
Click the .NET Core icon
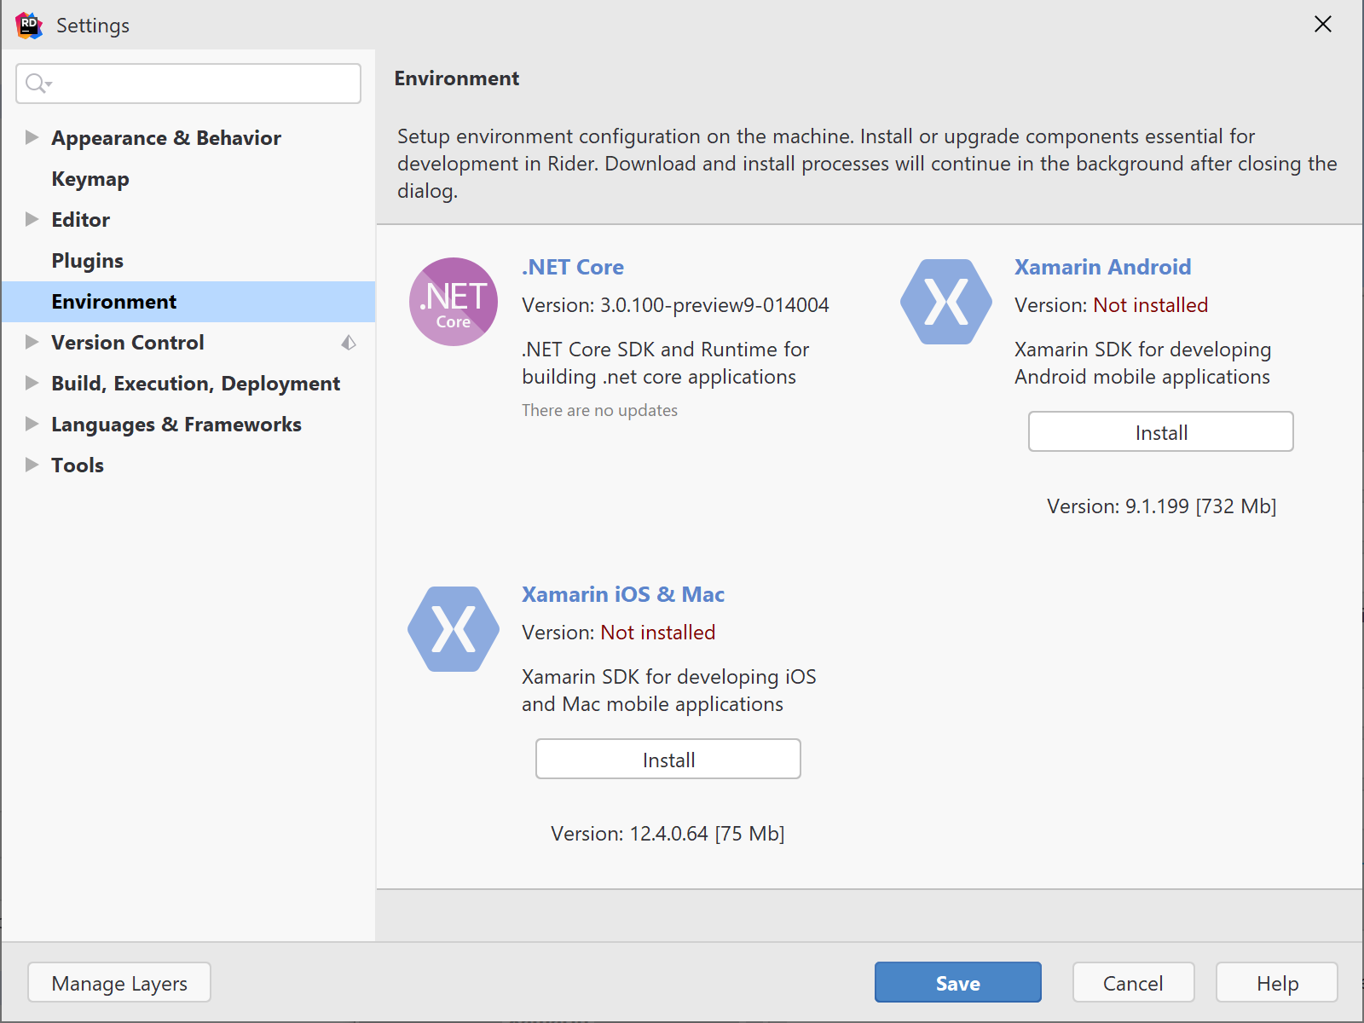(x=454, y=302)
